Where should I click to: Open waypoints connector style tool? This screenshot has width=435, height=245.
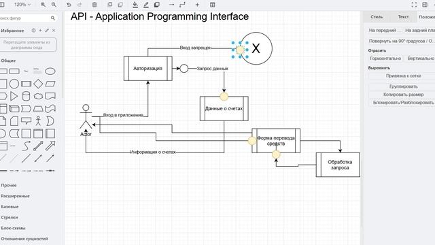[x=182, y=5]
